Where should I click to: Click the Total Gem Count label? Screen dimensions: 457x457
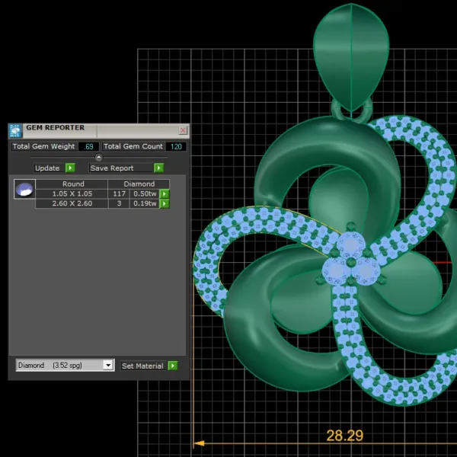click(133, 146)
